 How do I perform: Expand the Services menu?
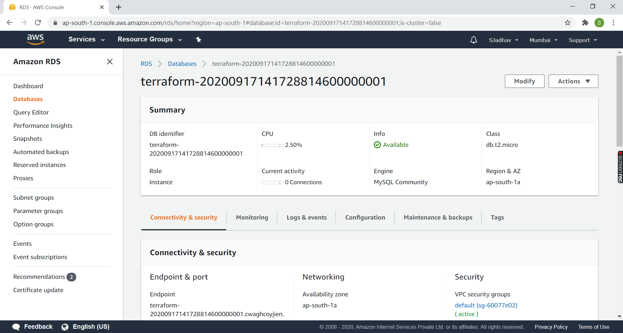(86, 39)
